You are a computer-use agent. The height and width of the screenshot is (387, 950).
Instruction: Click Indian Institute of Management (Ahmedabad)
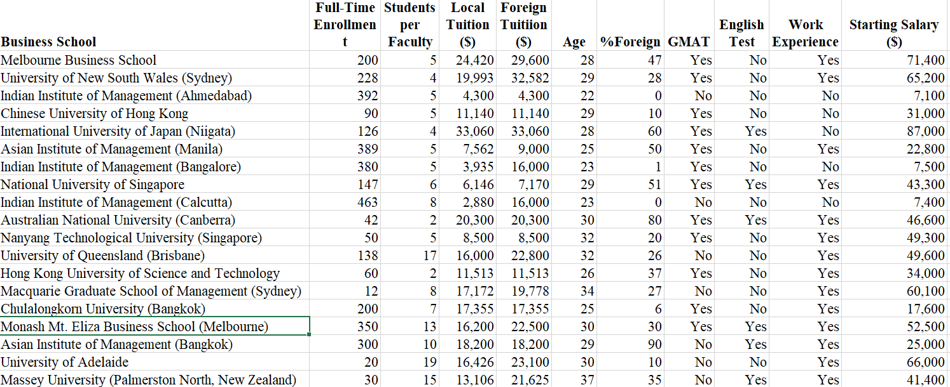[155, 96]
